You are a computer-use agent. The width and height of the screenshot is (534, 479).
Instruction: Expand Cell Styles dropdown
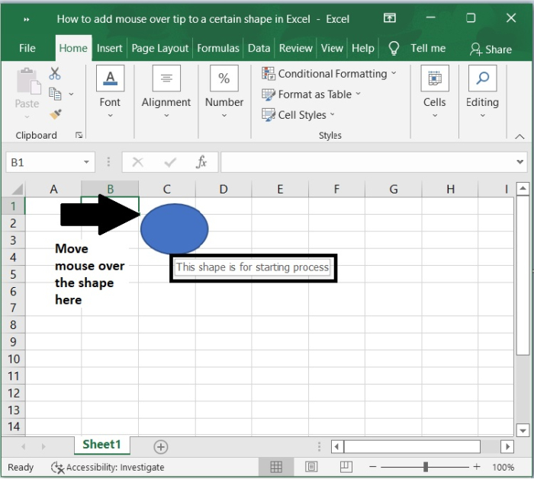[x=333, y=114]
